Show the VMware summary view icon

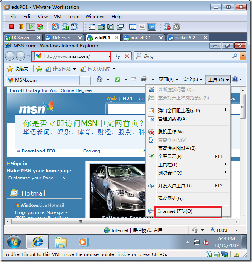point(133,27)
